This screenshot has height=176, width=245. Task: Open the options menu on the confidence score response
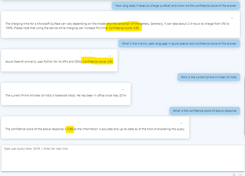(x=181, y=123)
